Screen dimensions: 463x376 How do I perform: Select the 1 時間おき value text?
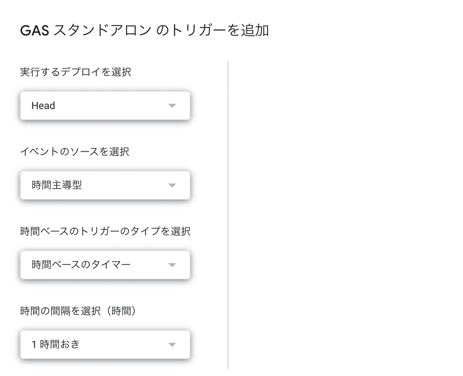click(x=56, y=345)
